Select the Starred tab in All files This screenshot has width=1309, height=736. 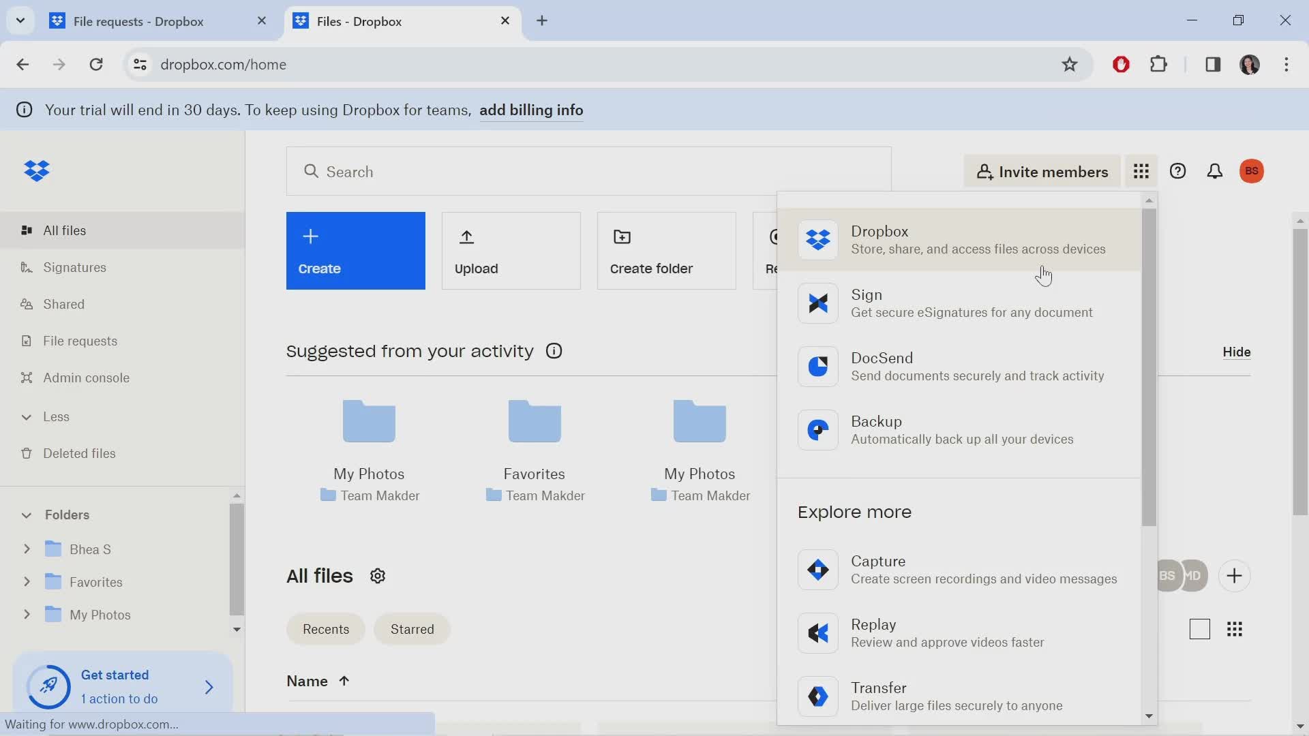tap(411, 629)
